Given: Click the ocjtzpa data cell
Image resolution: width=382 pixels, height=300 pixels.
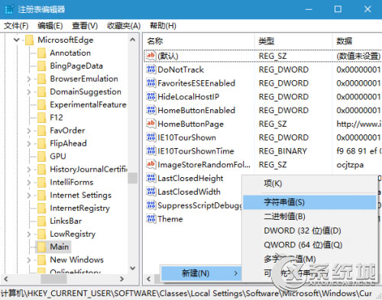Looking at the screenshot, I should [x=350, y=165].
